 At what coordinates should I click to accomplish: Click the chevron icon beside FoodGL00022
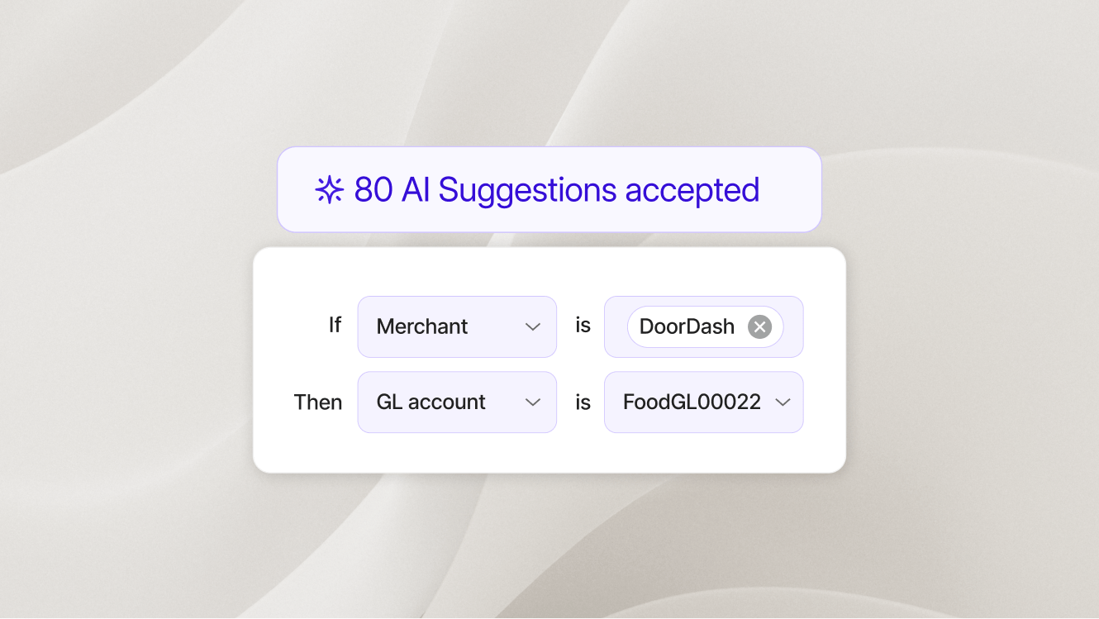coord(783,402)
